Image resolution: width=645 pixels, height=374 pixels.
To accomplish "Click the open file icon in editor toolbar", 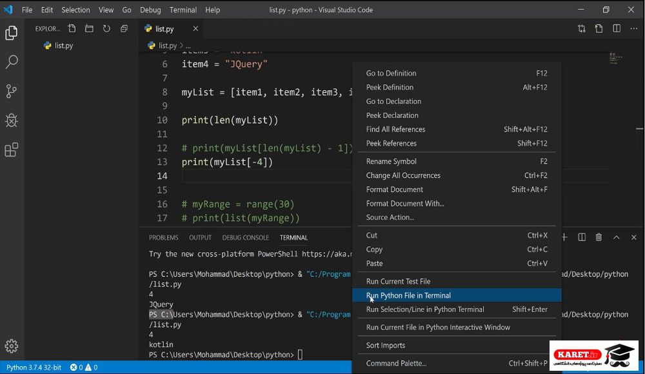I will click(x=599, y=28).
